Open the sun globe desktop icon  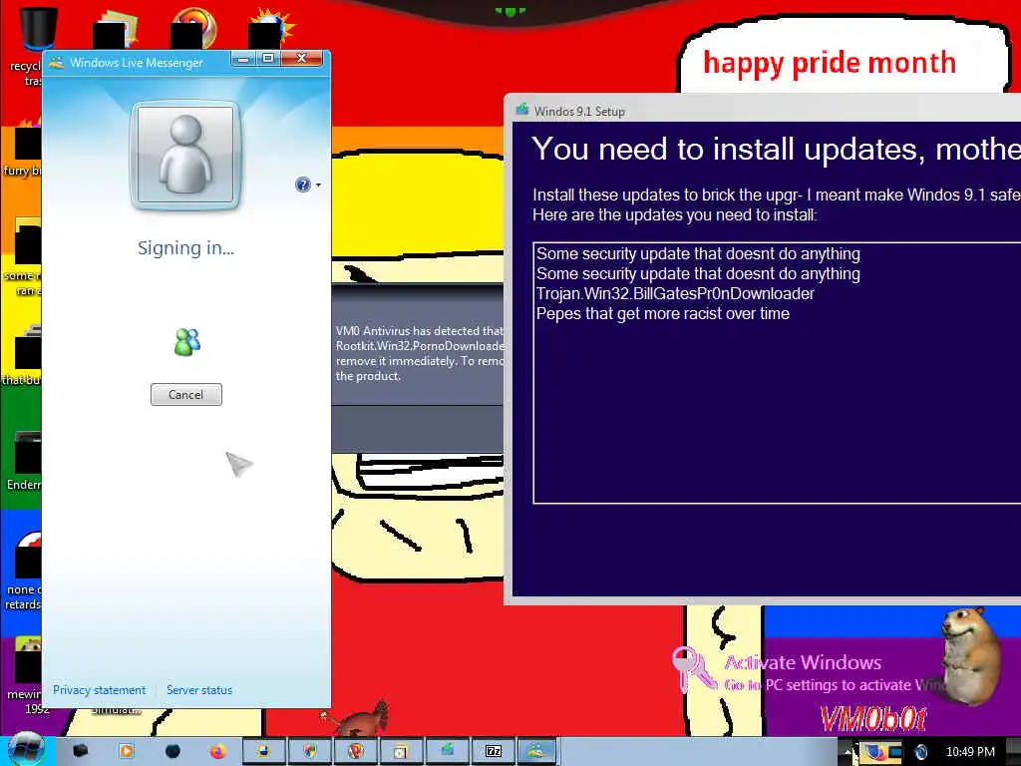pyautogui.click(x=271, y=29)
